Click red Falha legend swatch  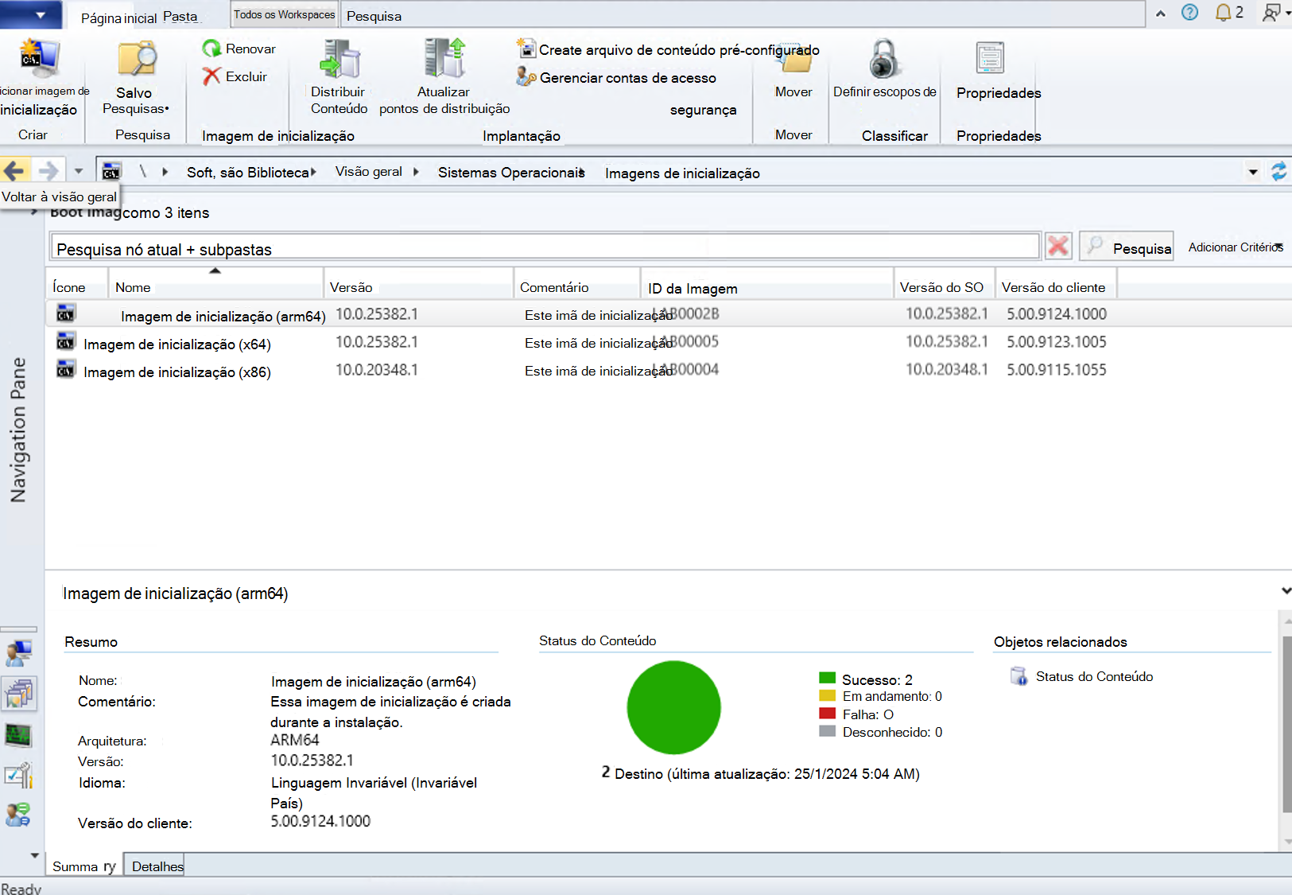[x=827, y=714]
